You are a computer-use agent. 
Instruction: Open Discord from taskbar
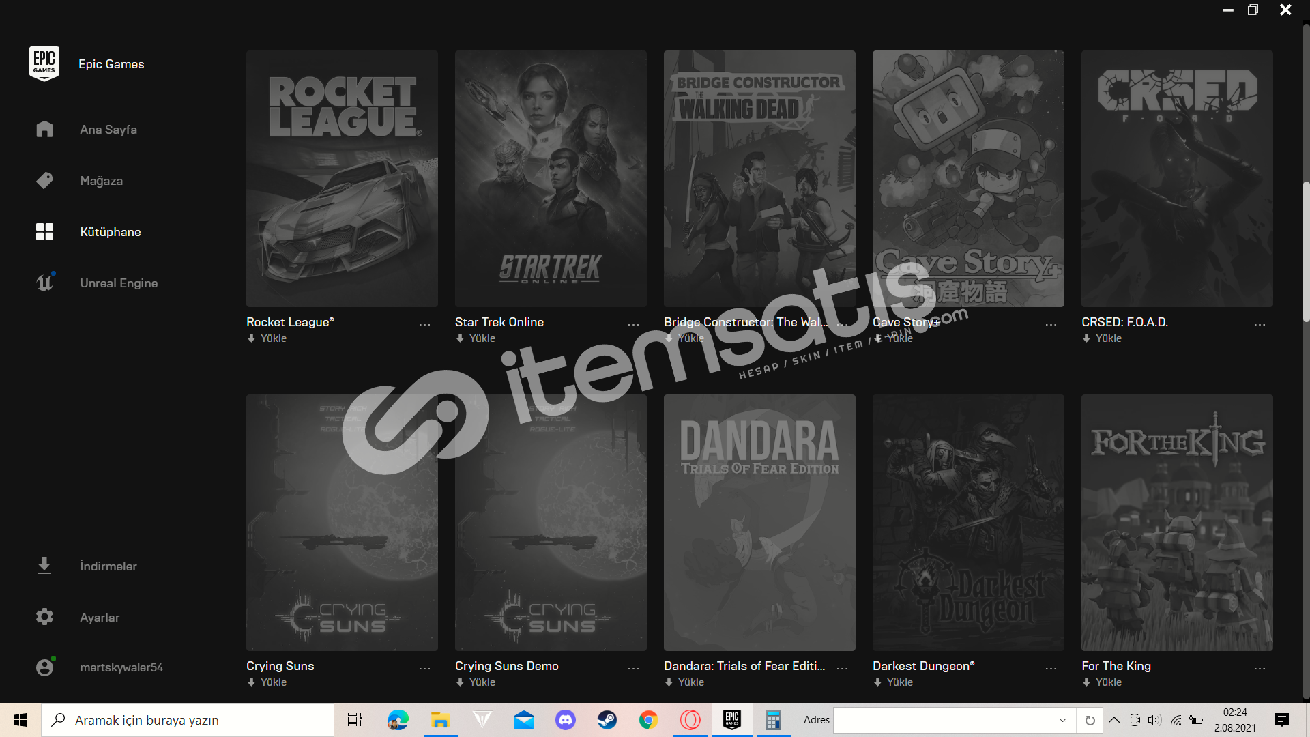(566, 720)
